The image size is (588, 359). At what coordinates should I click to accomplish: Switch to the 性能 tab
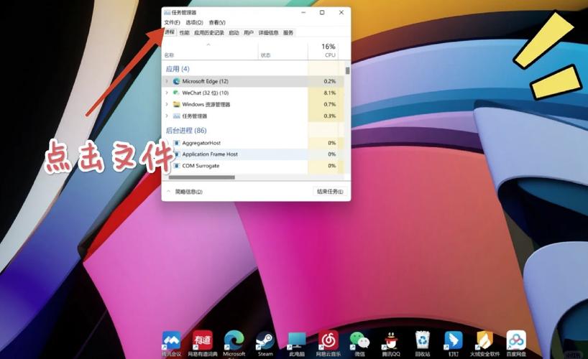point(185,33)
